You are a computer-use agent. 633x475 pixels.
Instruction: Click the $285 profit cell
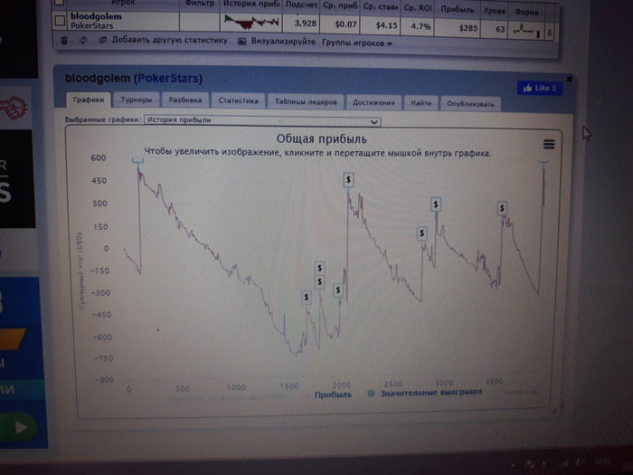click(x=468, y=28)
